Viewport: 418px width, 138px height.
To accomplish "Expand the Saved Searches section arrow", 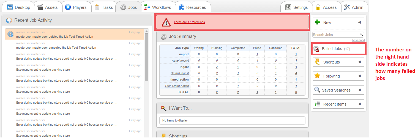I will (359, 90).
